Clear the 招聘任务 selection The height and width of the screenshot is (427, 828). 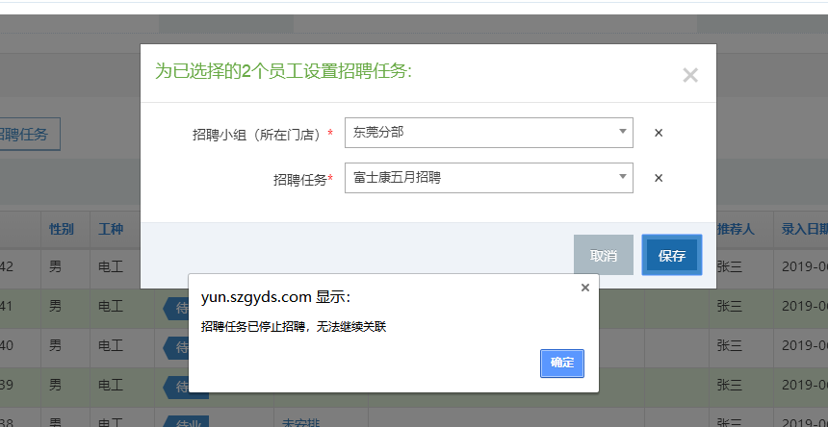click(659, 178)
